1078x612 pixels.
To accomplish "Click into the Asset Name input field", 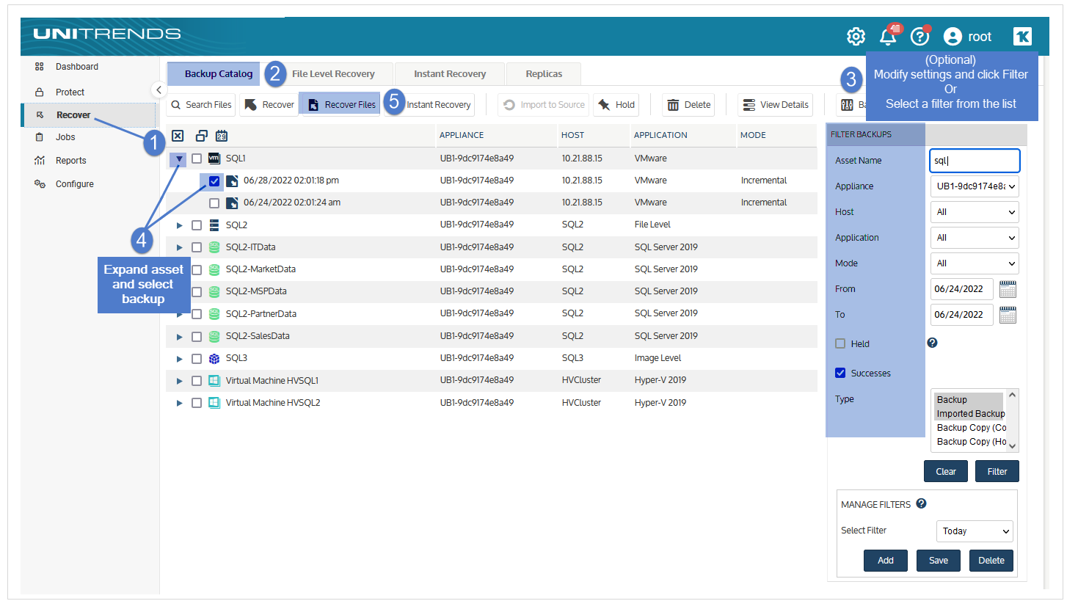I will point(975,161).
